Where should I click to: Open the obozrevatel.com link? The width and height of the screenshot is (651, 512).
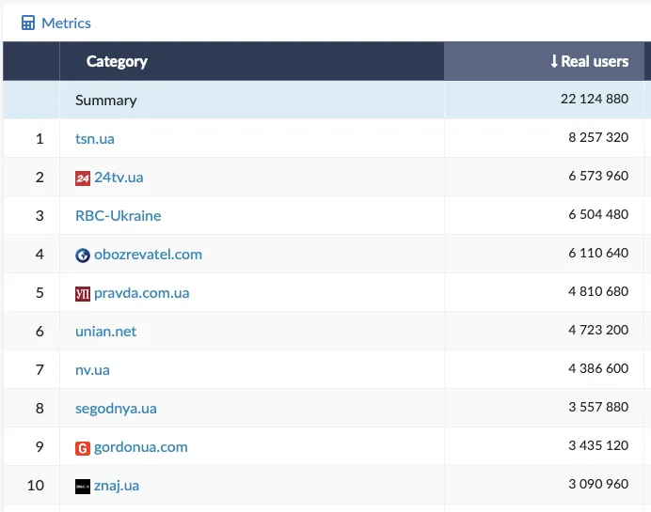tap(148, 255)
